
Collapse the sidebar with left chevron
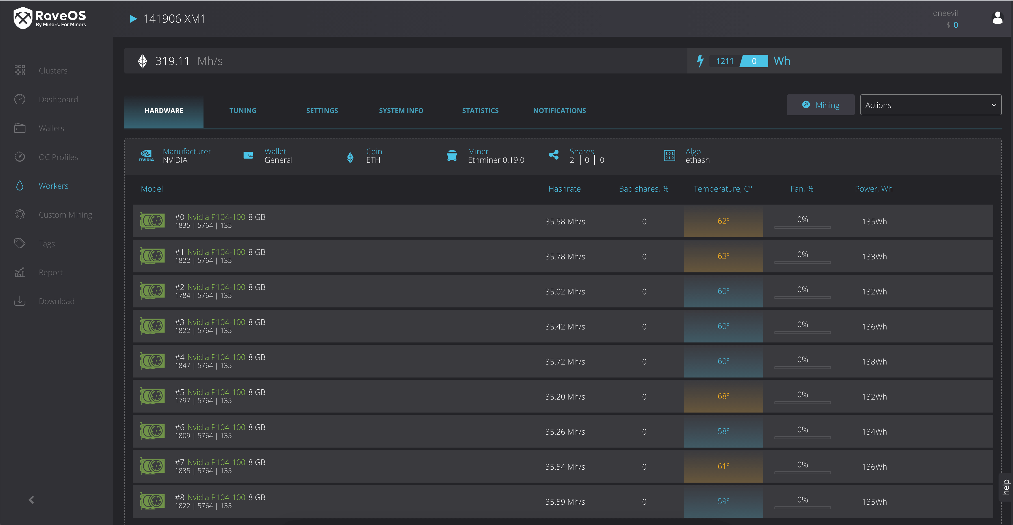pyautogui.click(x=31, y=500)
